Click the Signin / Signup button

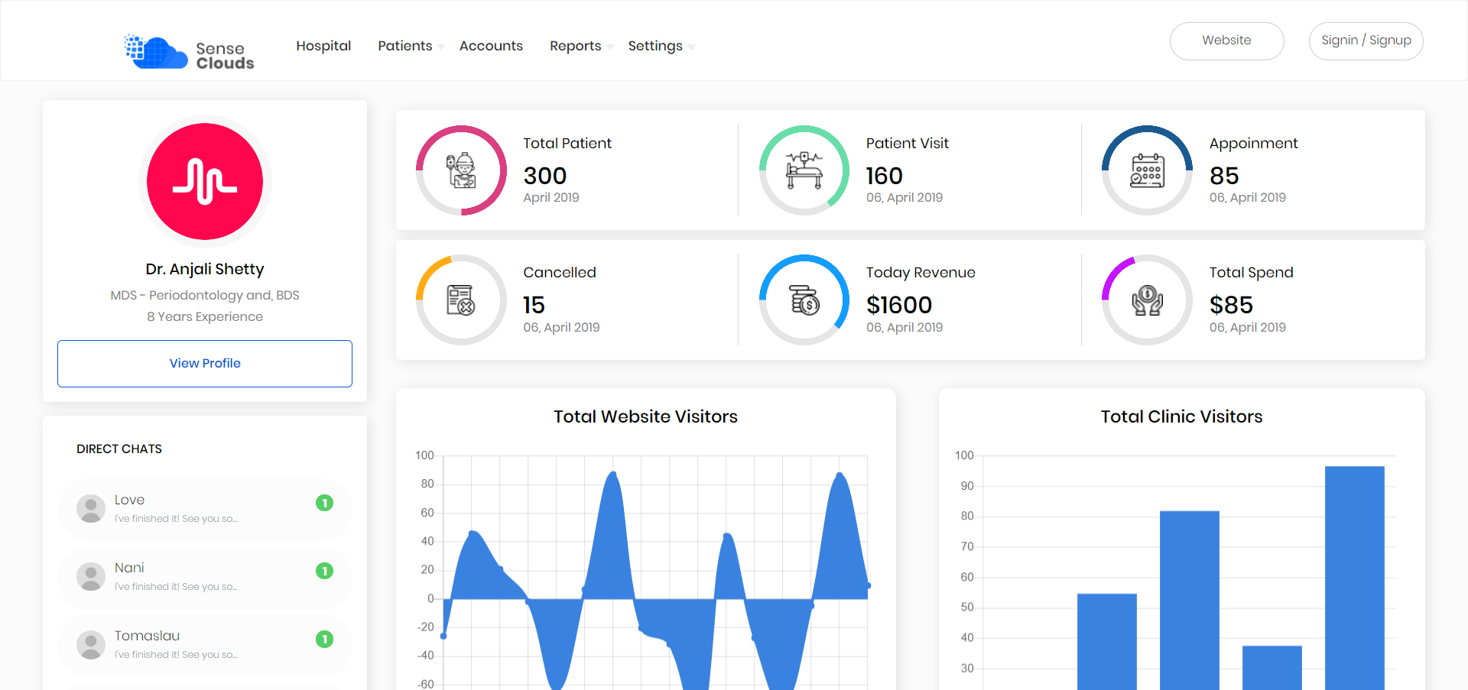[1366, 40]
